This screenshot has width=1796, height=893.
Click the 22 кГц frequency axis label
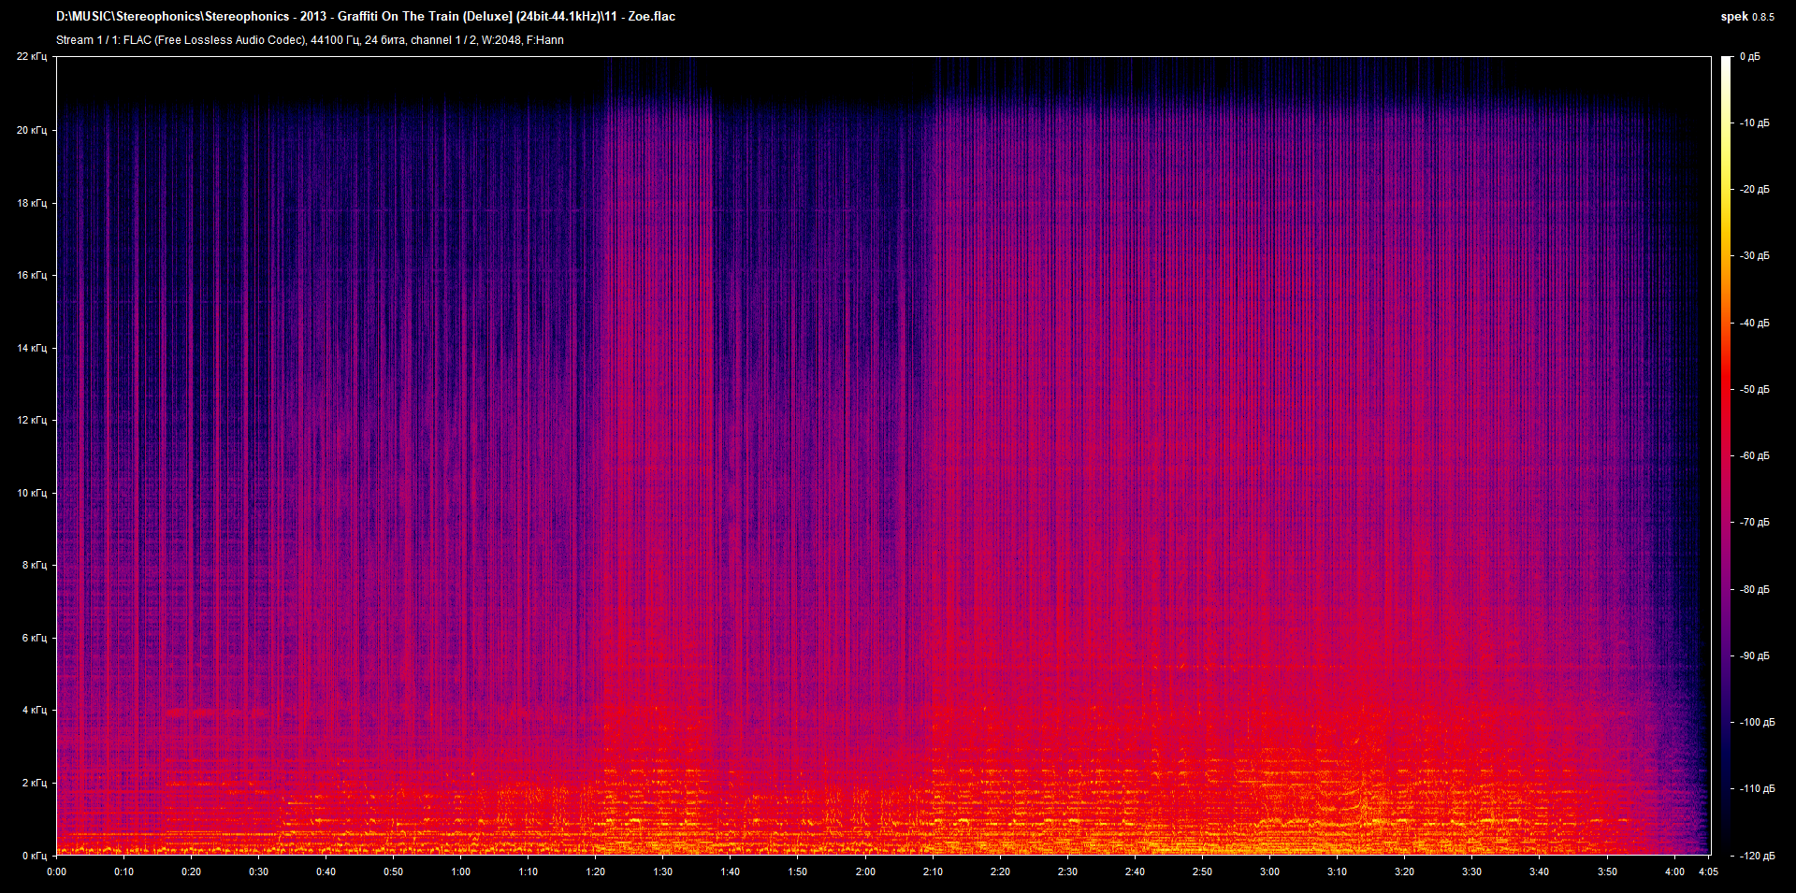[x=32, y=57]
